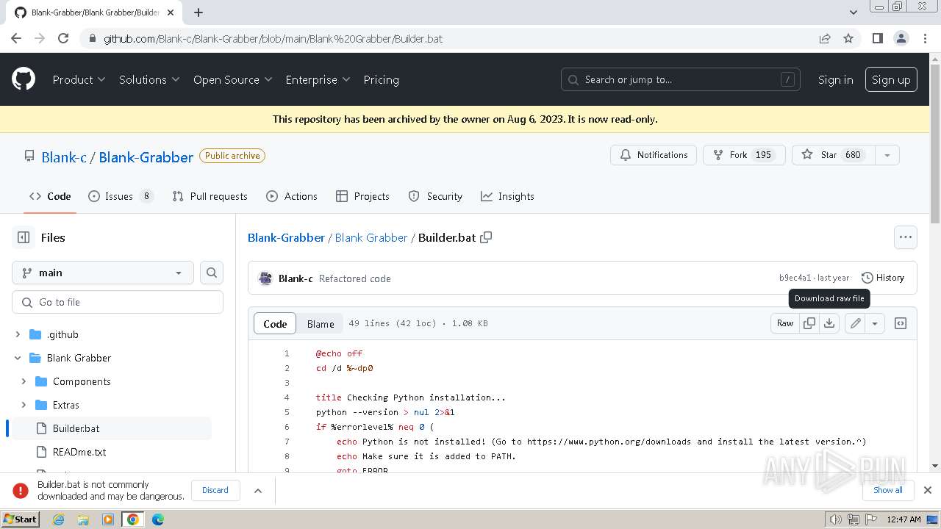The width and height of the screenshot is (941, 529).
Task: Open Internet Explorer from taskbar
Action: [58, 519]
